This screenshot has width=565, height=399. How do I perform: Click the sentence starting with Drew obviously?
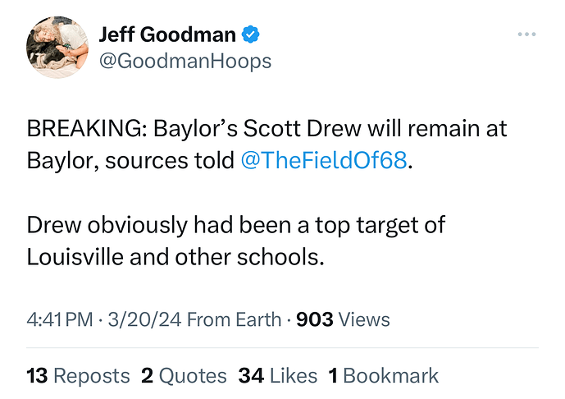(x=236, y=226)
